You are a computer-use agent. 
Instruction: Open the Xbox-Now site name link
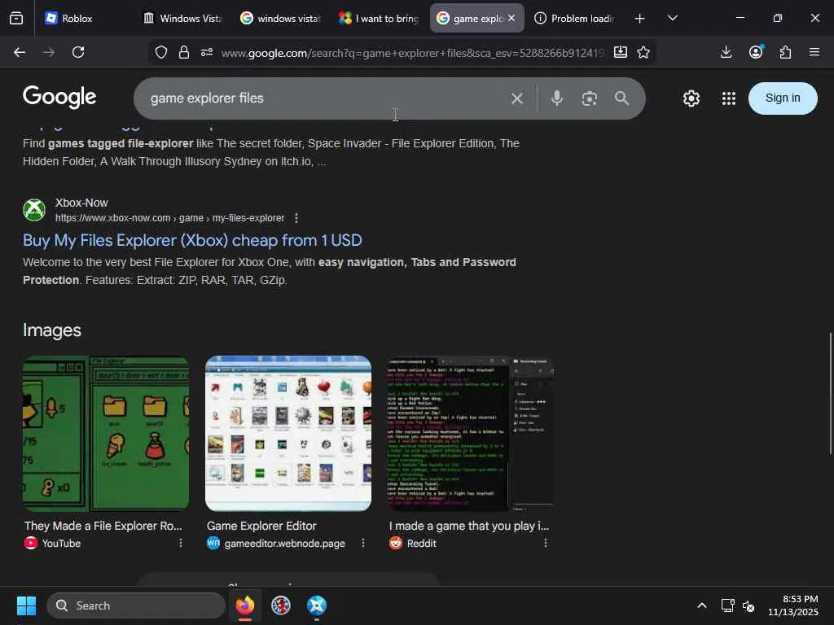[x=81, y=203]
